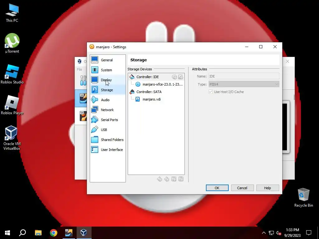Click the VirtualBox cube icon in taskbar
Image resolution: width=319 pixels, height=239 pixels.
click(x=84, y=233)
